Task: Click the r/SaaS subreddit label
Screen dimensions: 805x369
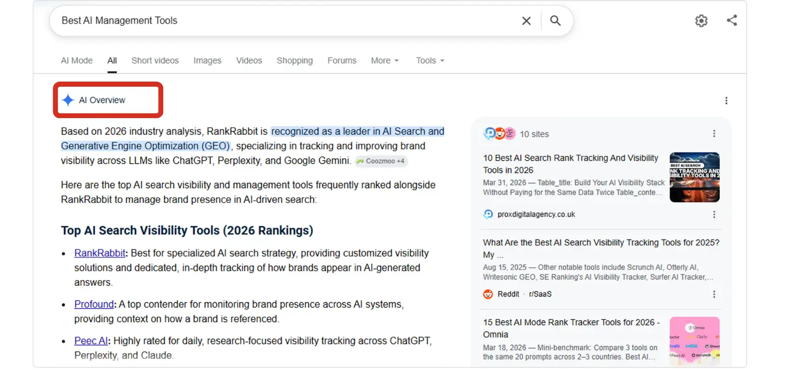Action: pos(540,294)
